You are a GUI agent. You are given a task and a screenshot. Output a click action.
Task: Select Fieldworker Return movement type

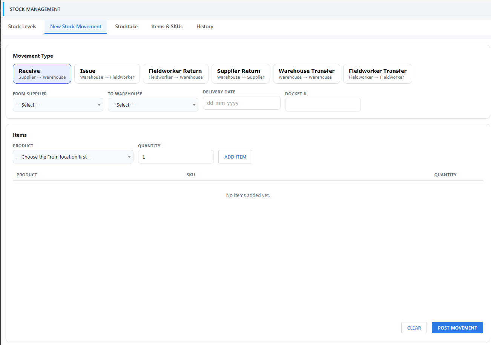point(176,73)
